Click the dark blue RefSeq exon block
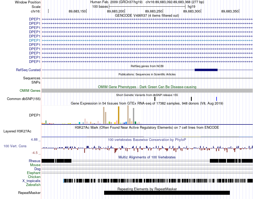 coord(206,70)
